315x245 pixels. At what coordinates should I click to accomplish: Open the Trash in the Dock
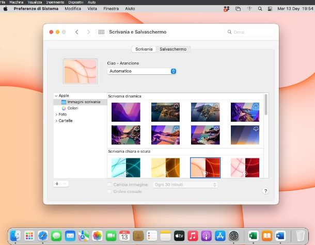point(300,236)
